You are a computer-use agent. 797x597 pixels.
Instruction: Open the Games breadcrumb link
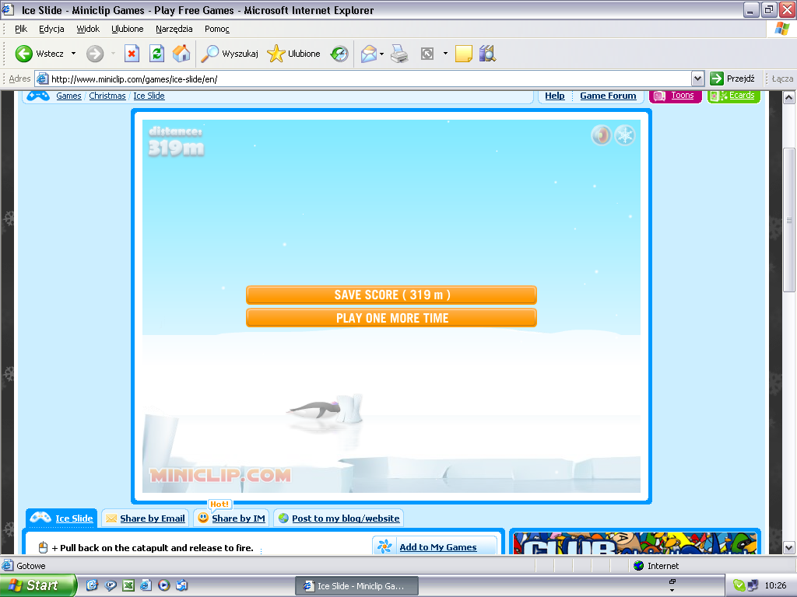[68, 96]
